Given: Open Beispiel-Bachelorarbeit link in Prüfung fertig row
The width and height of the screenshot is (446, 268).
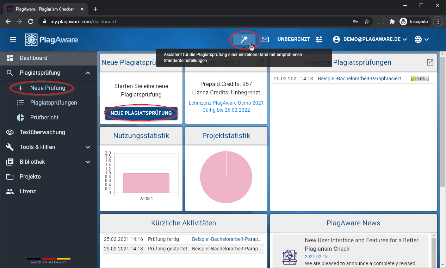Looking at the screenshot, I should click(227, 239).
